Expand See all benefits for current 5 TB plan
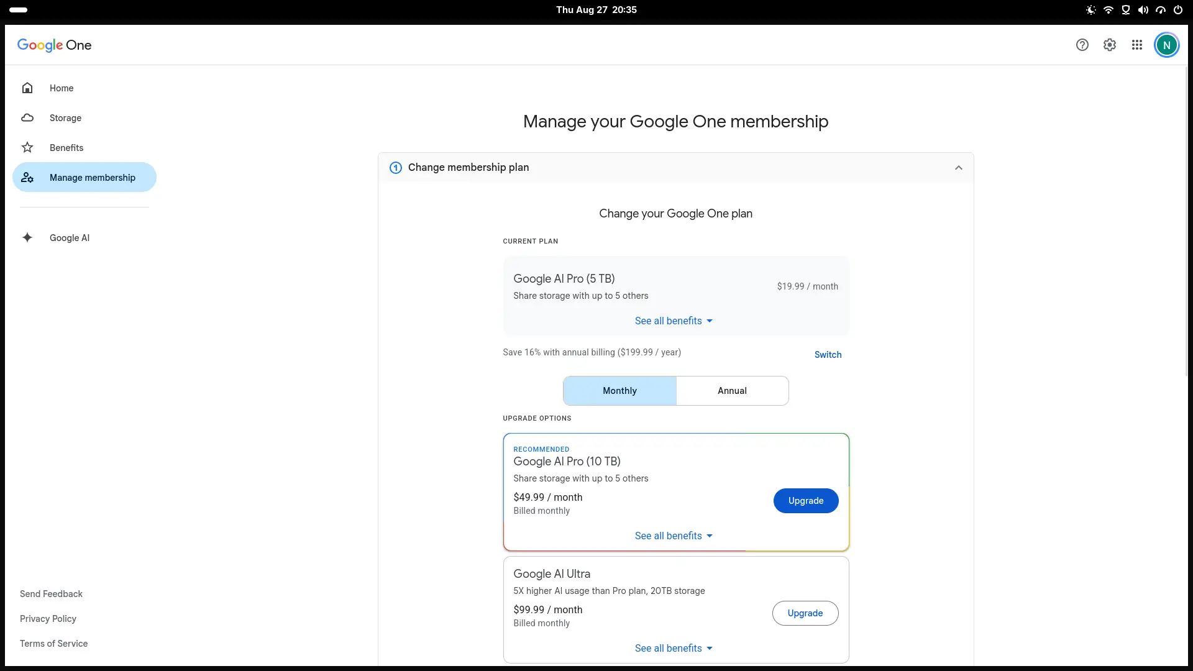1193x671 pixels. pyautogui.click(x=674, y=321)
